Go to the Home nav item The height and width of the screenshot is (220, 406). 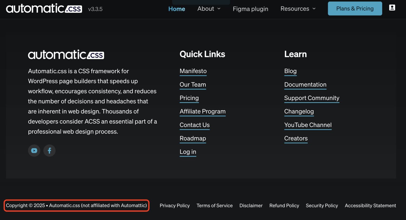click(x=176, y=9)
